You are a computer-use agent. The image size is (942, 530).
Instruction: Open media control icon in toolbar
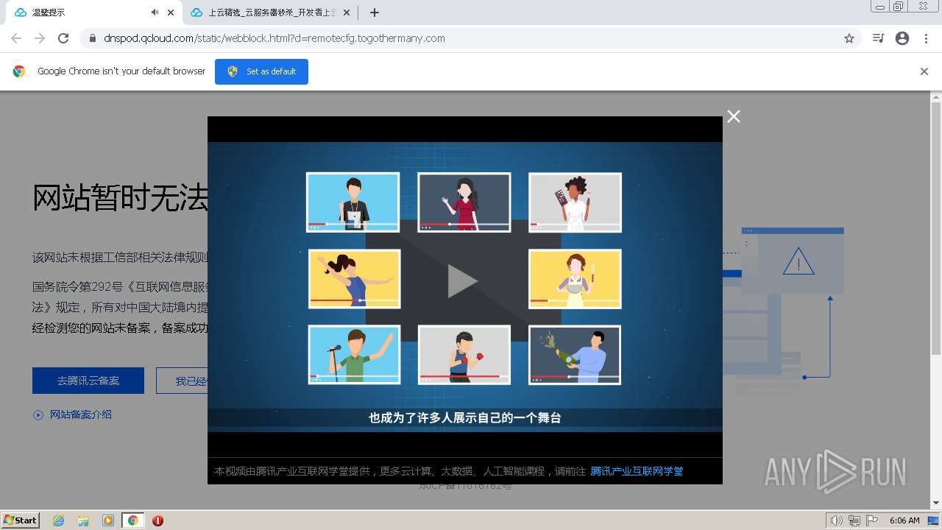(x=878, y=38)
